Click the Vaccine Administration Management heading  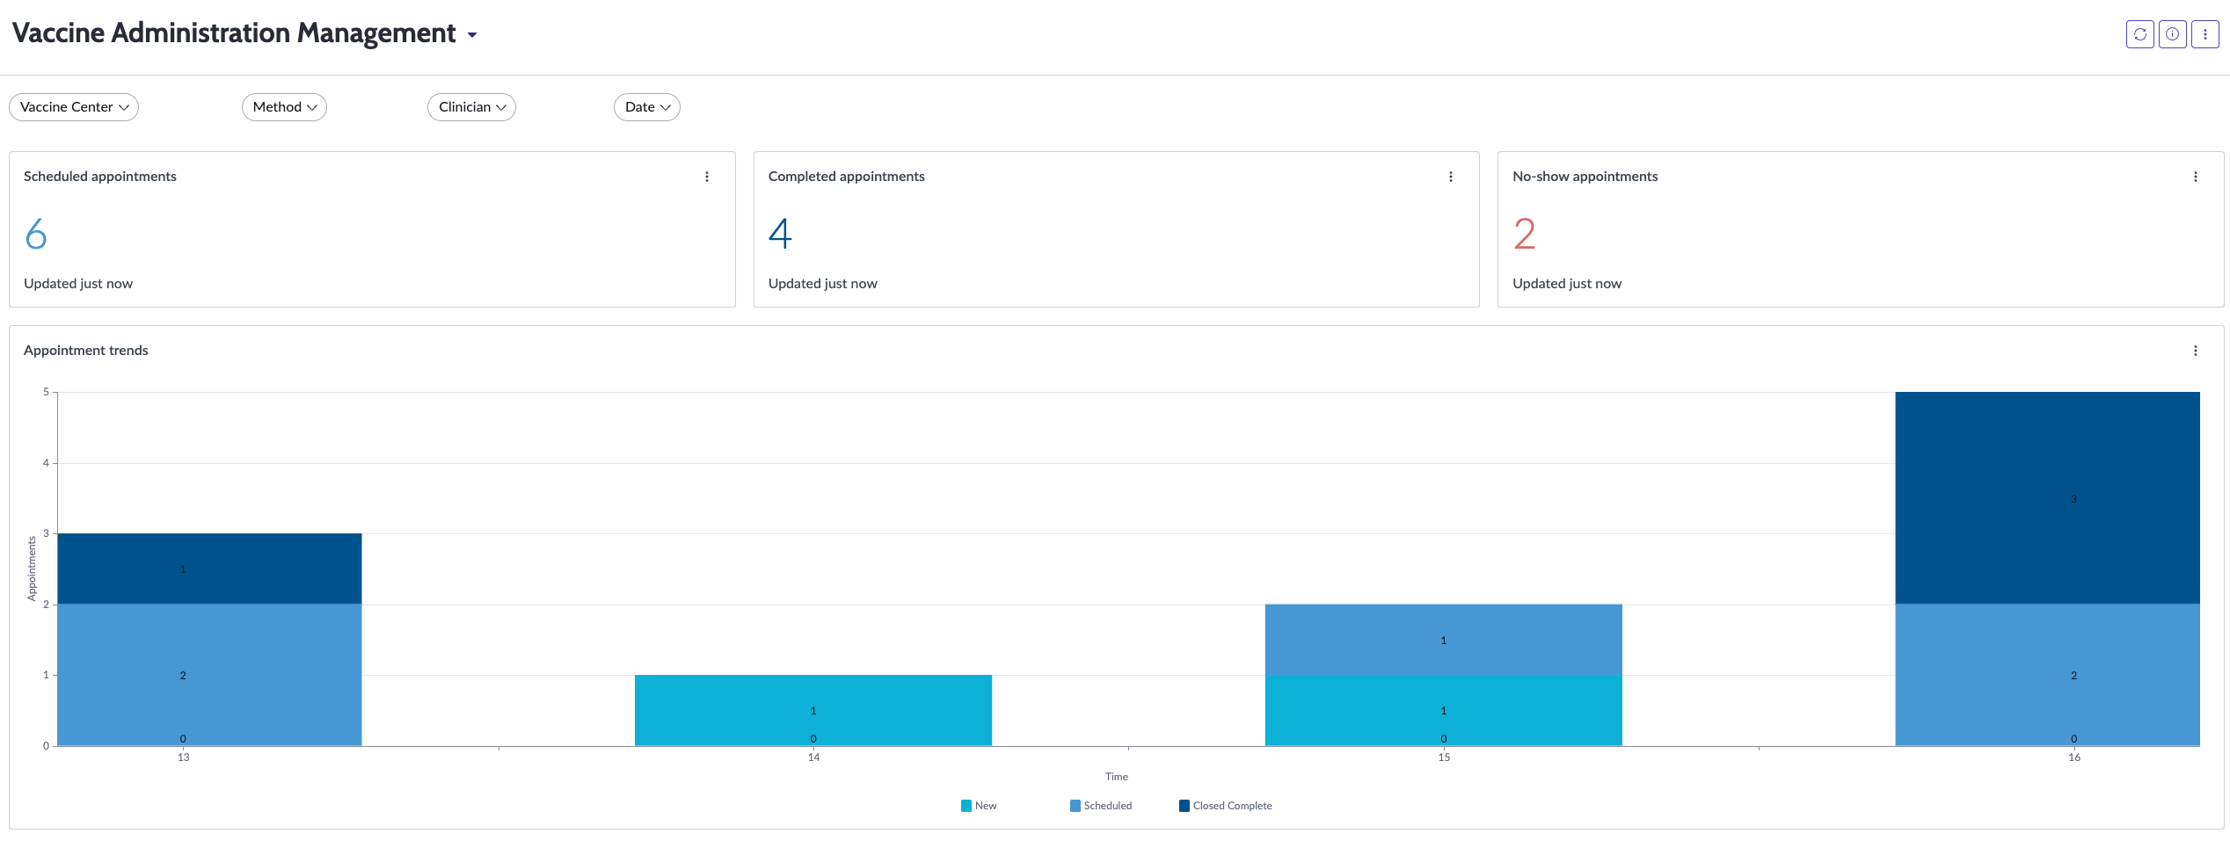tap(234, 33)
